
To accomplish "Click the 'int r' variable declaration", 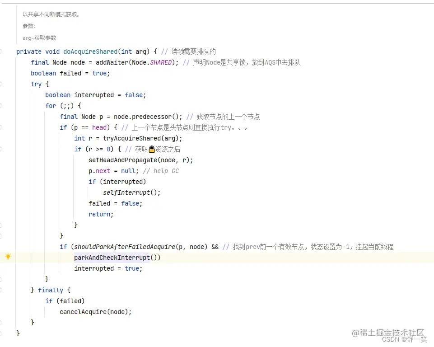I will coord(83,138).
